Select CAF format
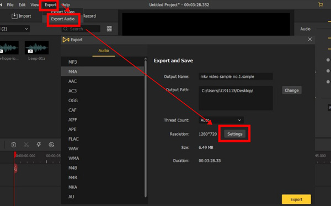The height and width of the screenshot is (206, 331). (103, 110)
